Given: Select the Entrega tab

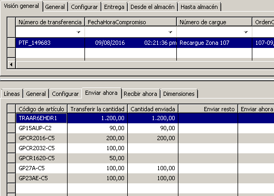Looking at the screenshot, I should click(114, 7).
